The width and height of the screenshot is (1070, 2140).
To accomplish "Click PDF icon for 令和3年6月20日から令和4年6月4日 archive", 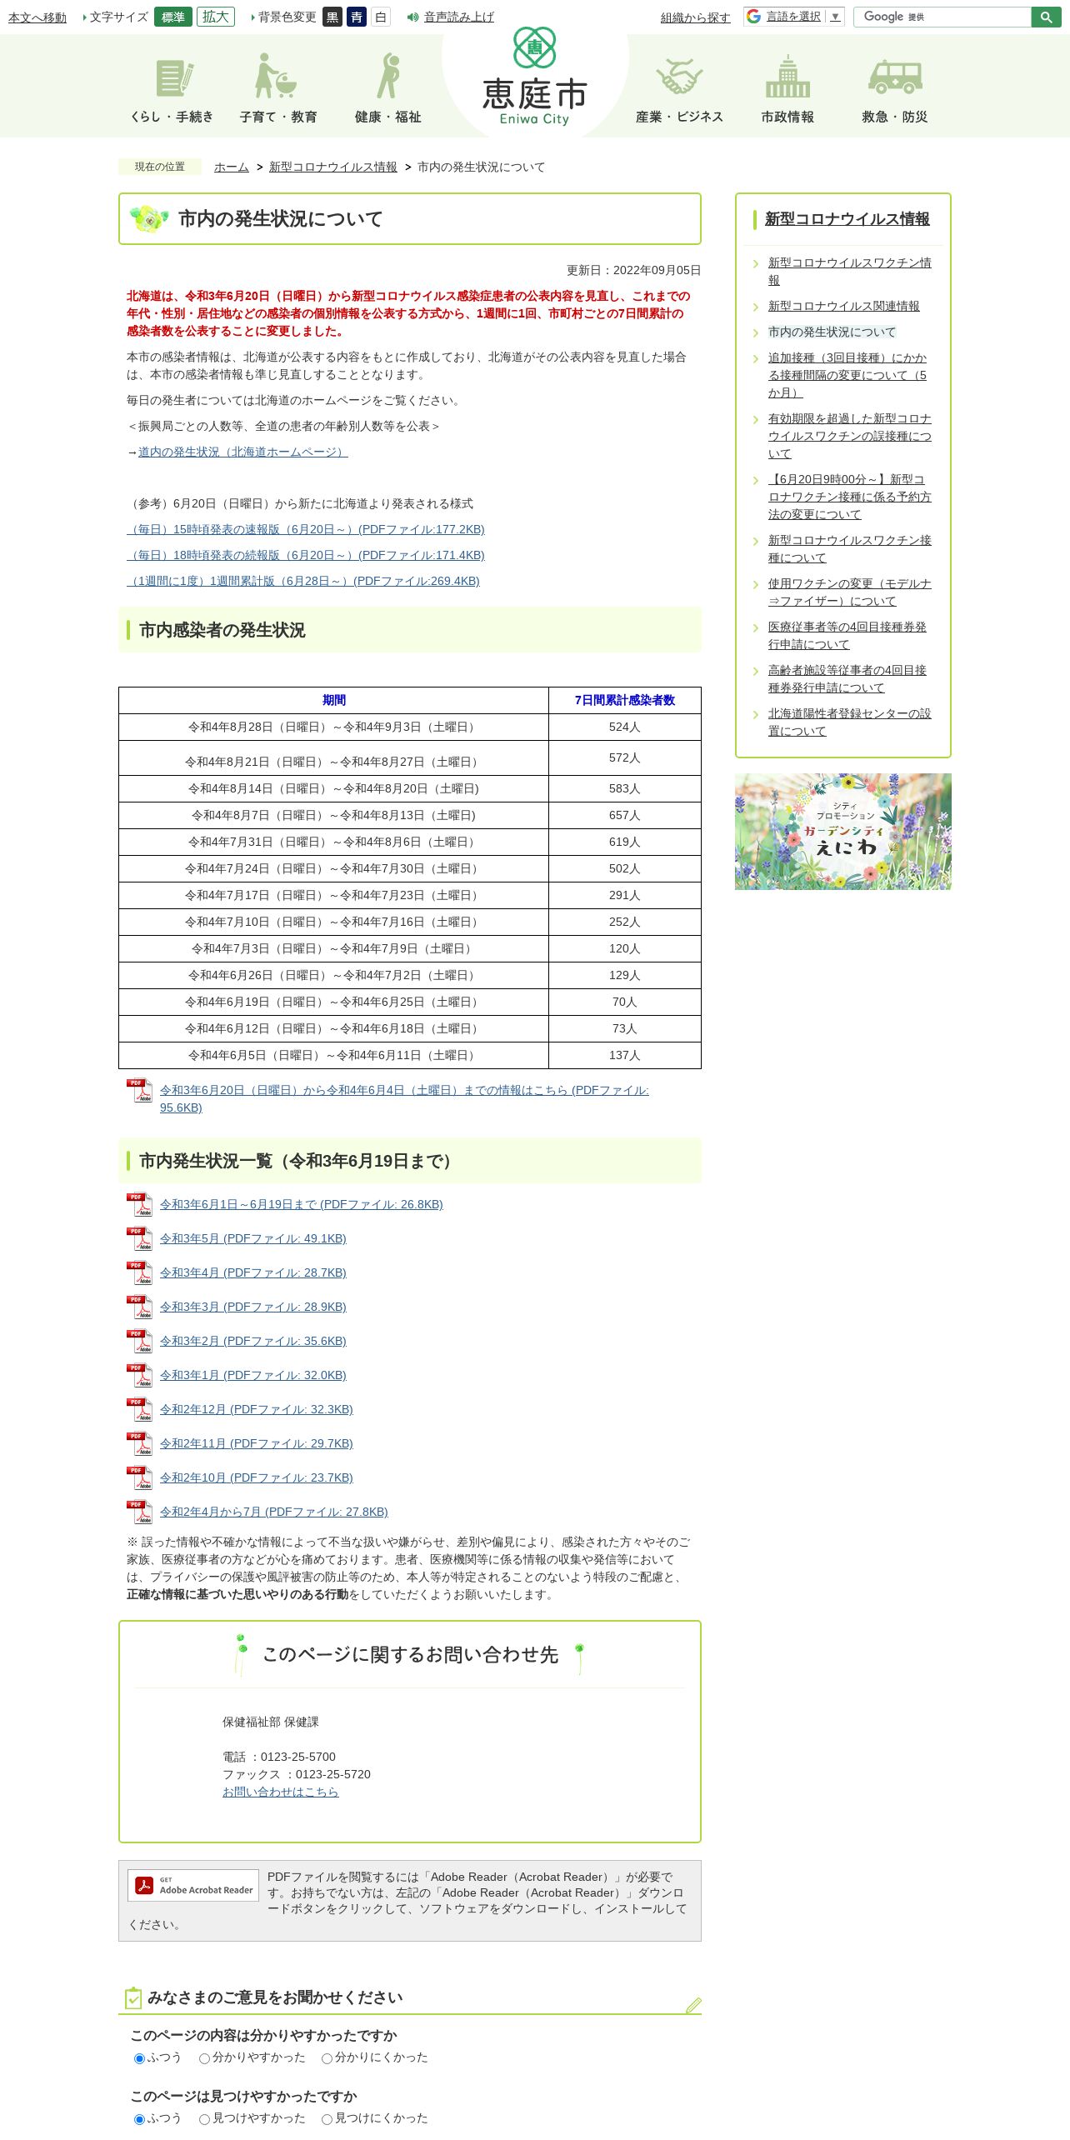I will coord(139,1091).
